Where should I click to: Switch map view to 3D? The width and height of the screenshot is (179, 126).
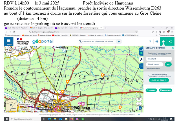point(140,108)
